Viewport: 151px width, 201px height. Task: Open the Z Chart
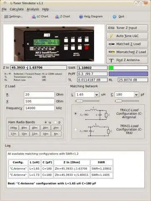tap(63, 17)
